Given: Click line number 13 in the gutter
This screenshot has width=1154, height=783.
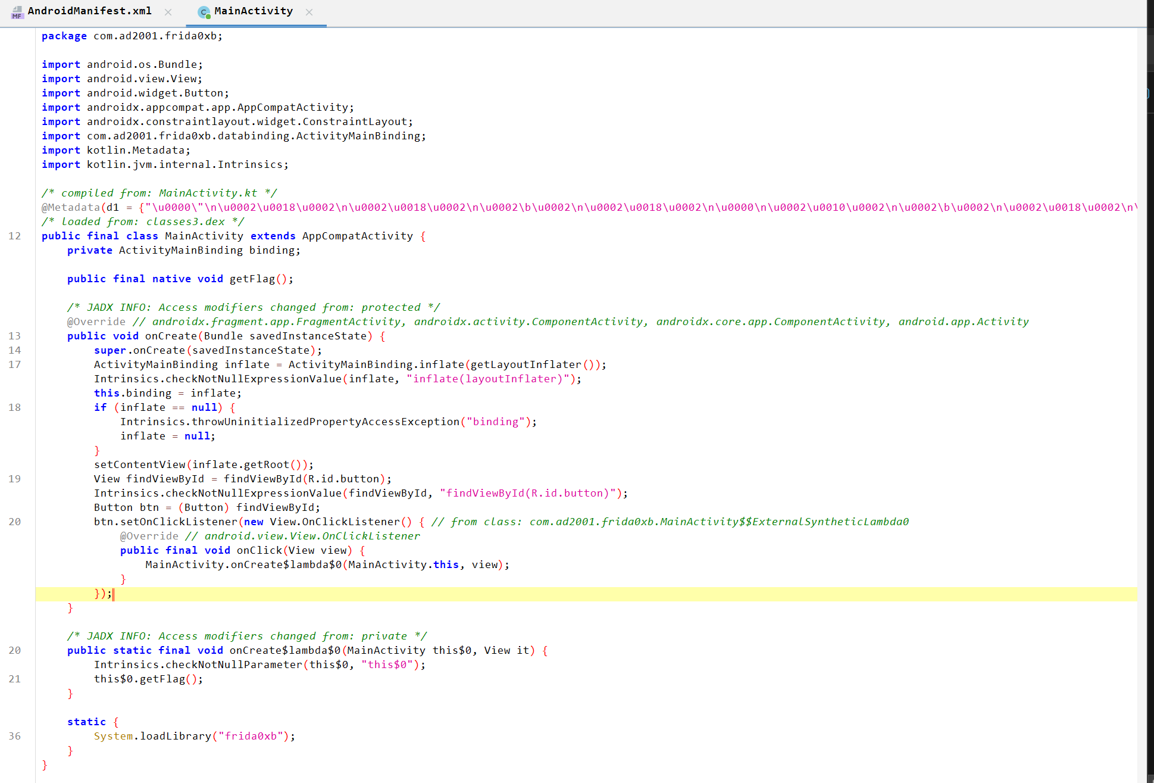Looking at the screenshot, I should [x=15, y=336].
